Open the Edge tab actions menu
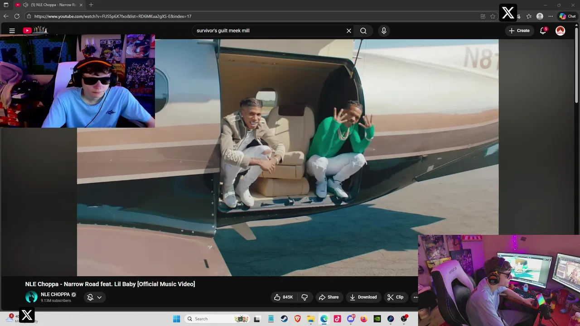580x326 pixels. 6,5
